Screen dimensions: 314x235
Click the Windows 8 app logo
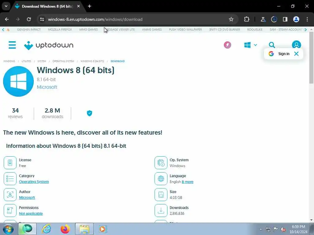18,81
